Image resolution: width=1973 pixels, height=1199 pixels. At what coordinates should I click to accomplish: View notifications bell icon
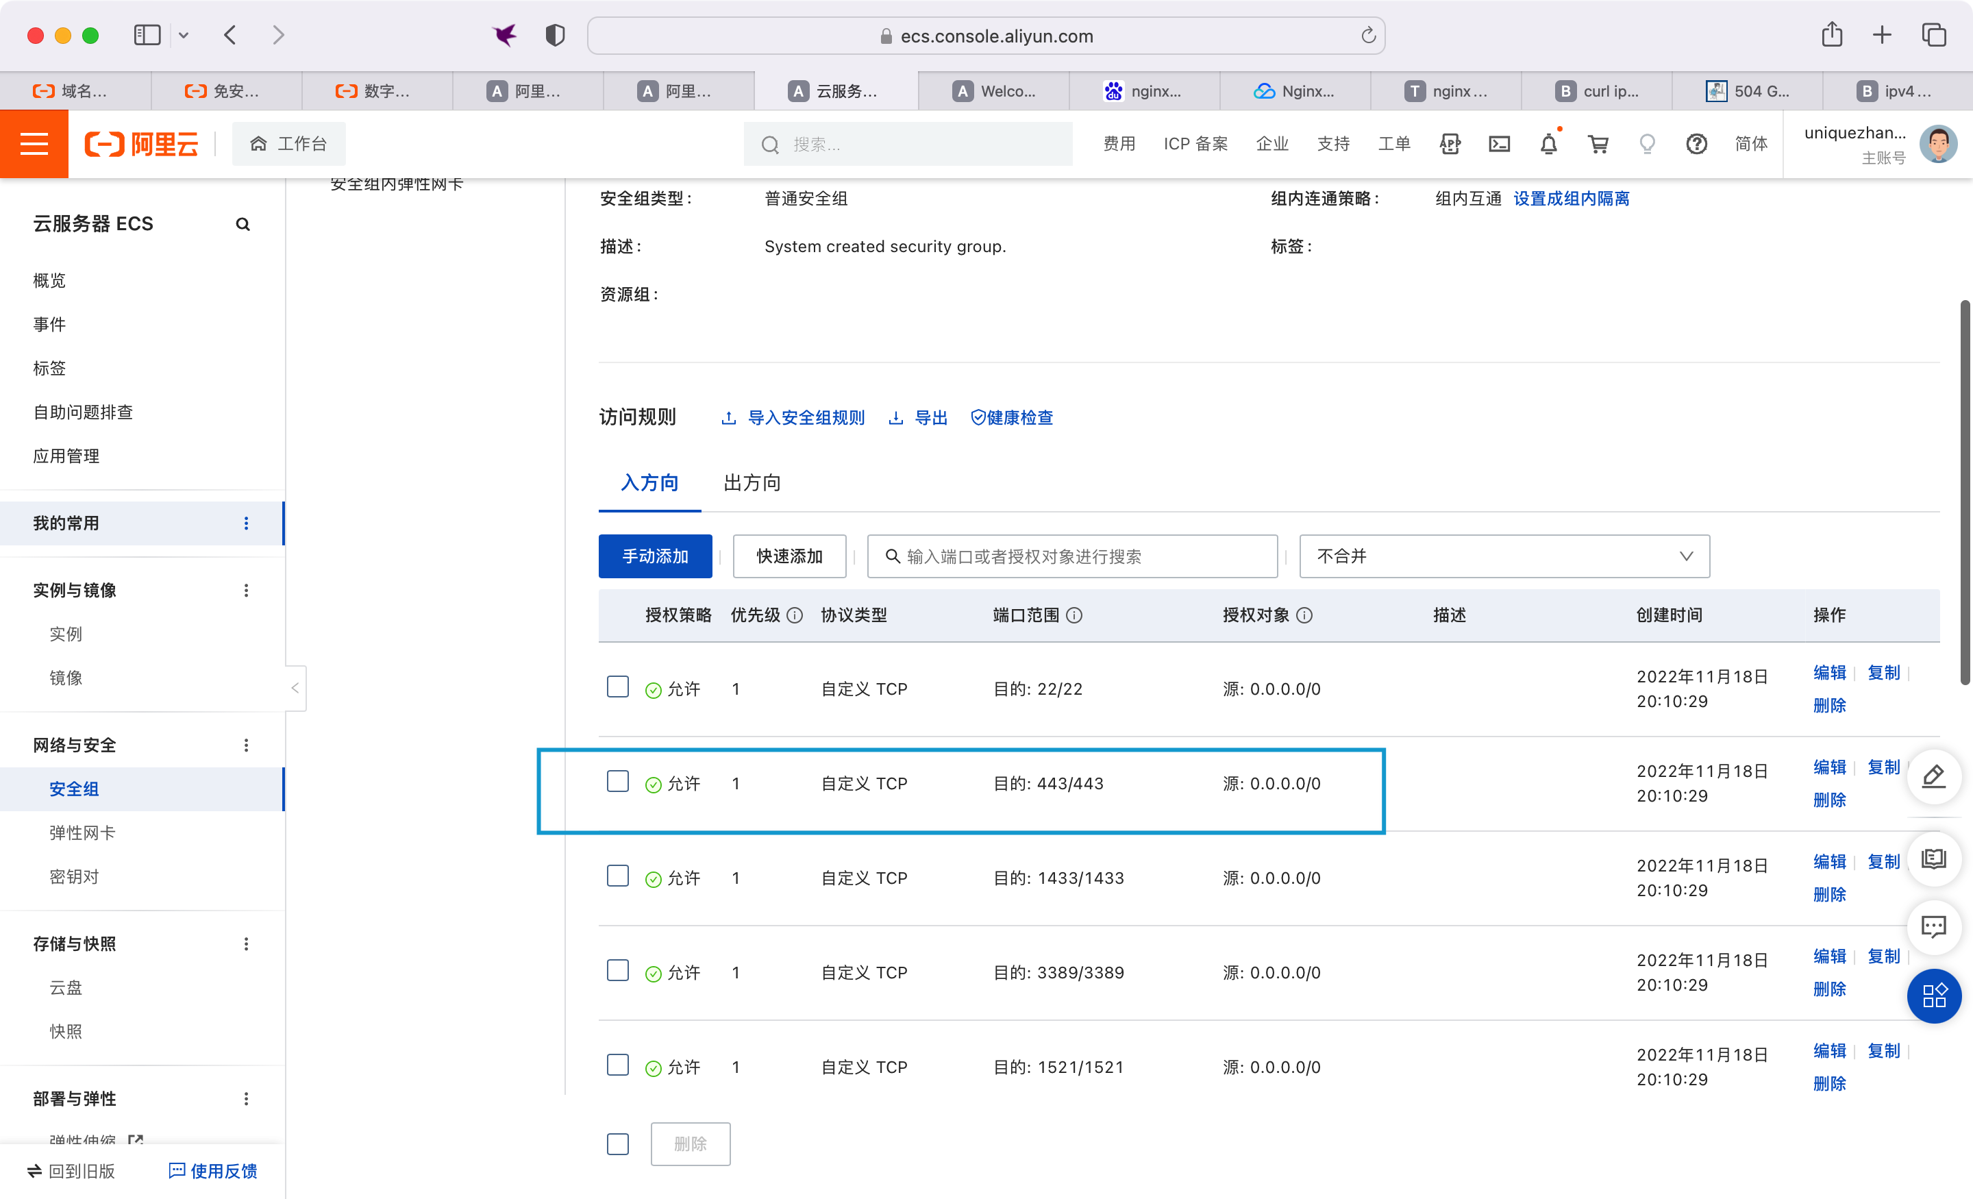(x=1549, y=144)
